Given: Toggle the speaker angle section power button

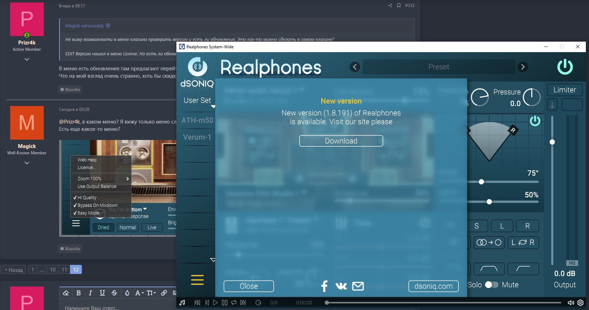Looking at the screenshot, I should coord(535,121).
